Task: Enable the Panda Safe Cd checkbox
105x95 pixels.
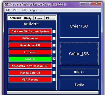Action: point(54,73)
